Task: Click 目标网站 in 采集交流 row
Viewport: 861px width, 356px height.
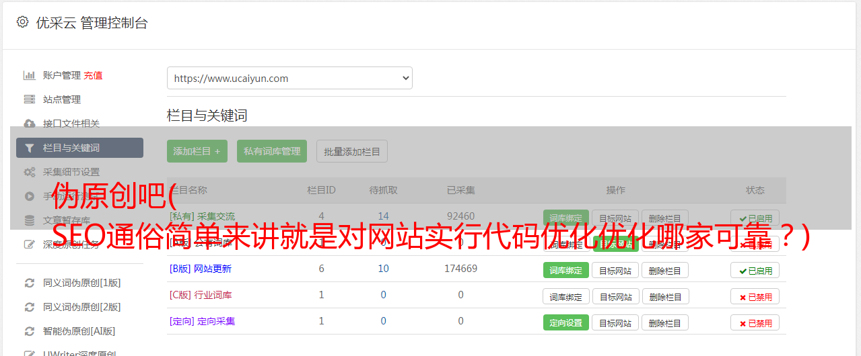Action: tap(615, 218)
